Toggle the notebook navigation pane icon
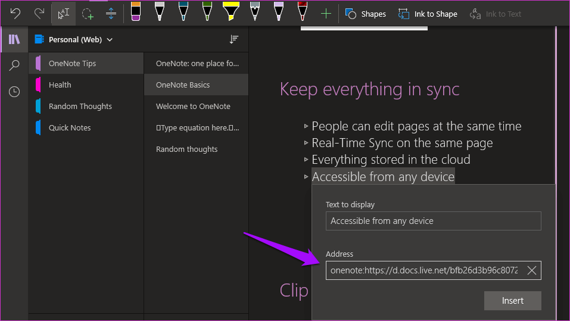Viewport: 570px width, 321px height. pos(14,39)
